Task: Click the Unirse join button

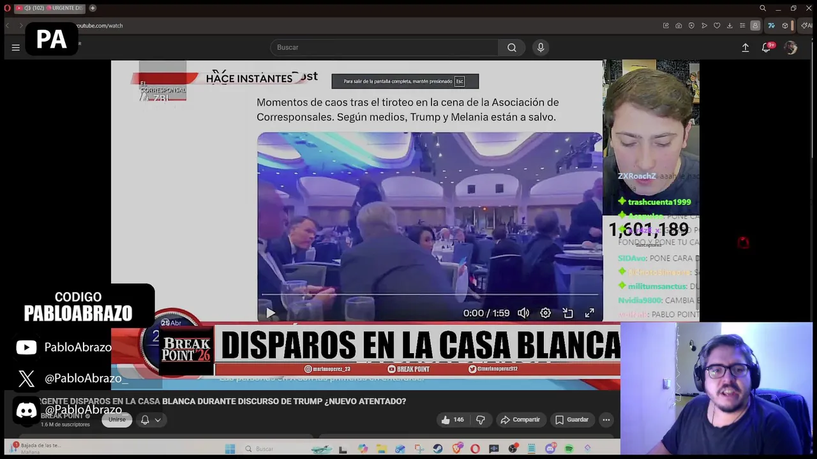Action: tap(117, 419)
